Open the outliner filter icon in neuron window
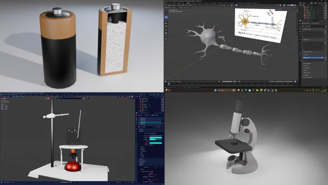The width and height of the screenshot is (328, 185). 323,5
